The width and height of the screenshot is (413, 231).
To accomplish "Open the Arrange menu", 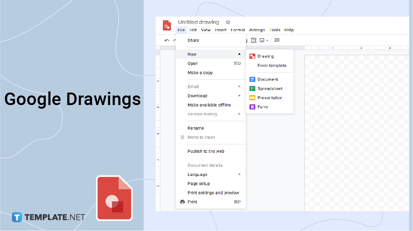I will tap(257, 30).
